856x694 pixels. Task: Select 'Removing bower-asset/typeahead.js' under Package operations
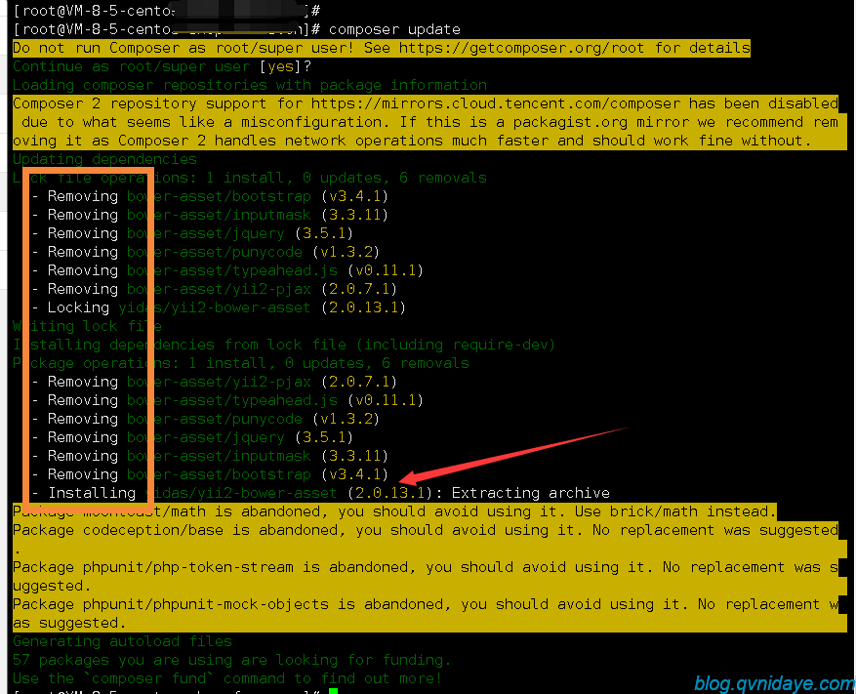click(227, 401)
